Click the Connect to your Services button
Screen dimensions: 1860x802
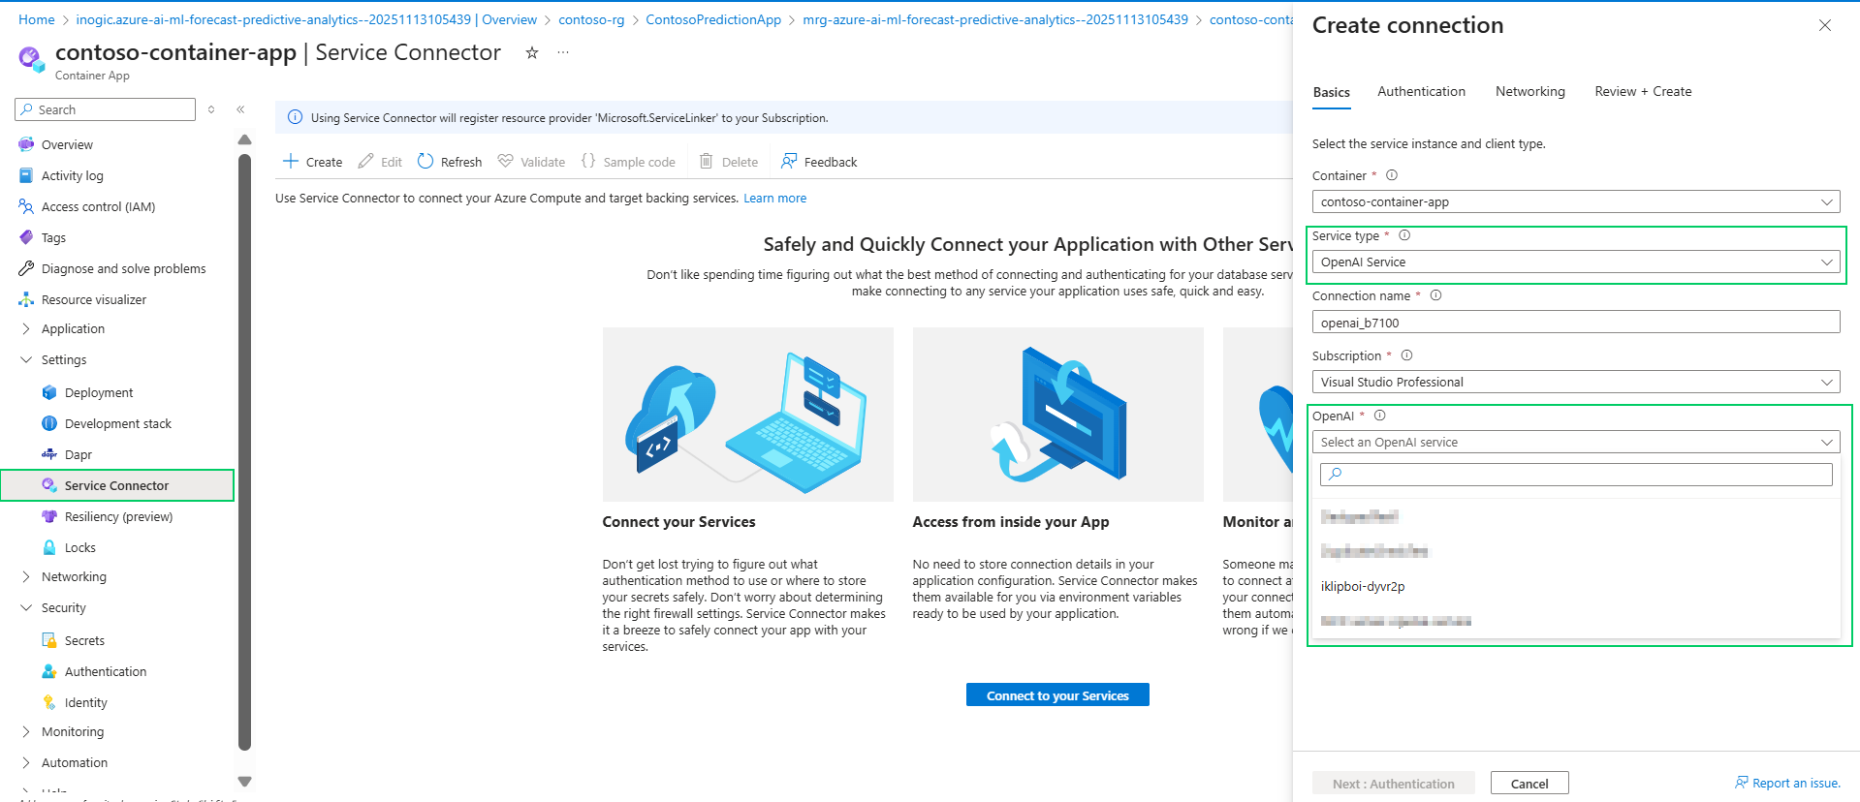pyautogui.click(x=1057, y=695)
